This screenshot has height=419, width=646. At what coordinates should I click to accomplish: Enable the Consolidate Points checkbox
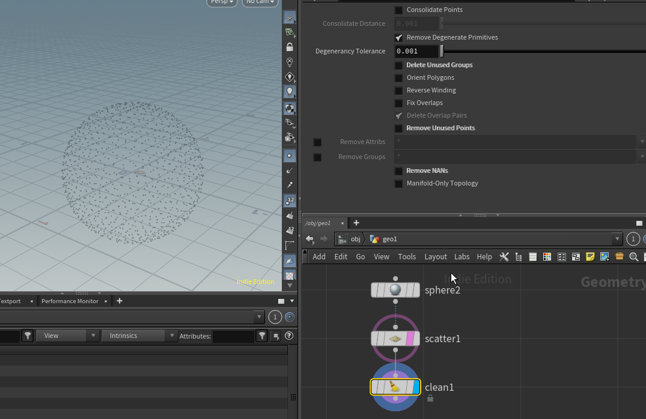(x=398, y=10)
